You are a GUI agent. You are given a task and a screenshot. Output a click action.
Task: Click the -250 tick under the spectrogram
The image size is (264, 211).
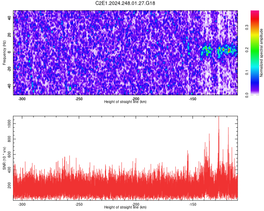coord(78,99)
